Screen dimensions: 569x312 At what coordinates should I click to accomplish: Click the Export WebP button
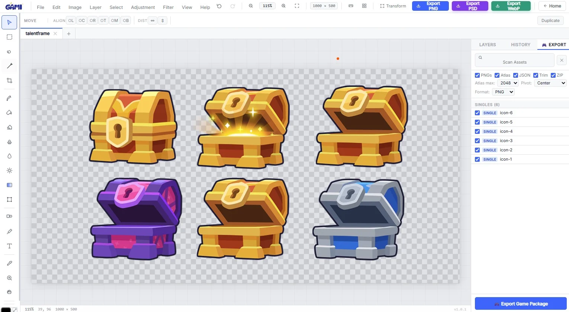[x=511, y=6]
